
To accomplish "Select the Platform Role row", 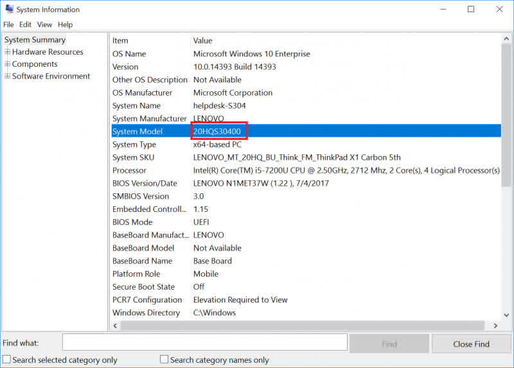I will click(x=306, y=274).
